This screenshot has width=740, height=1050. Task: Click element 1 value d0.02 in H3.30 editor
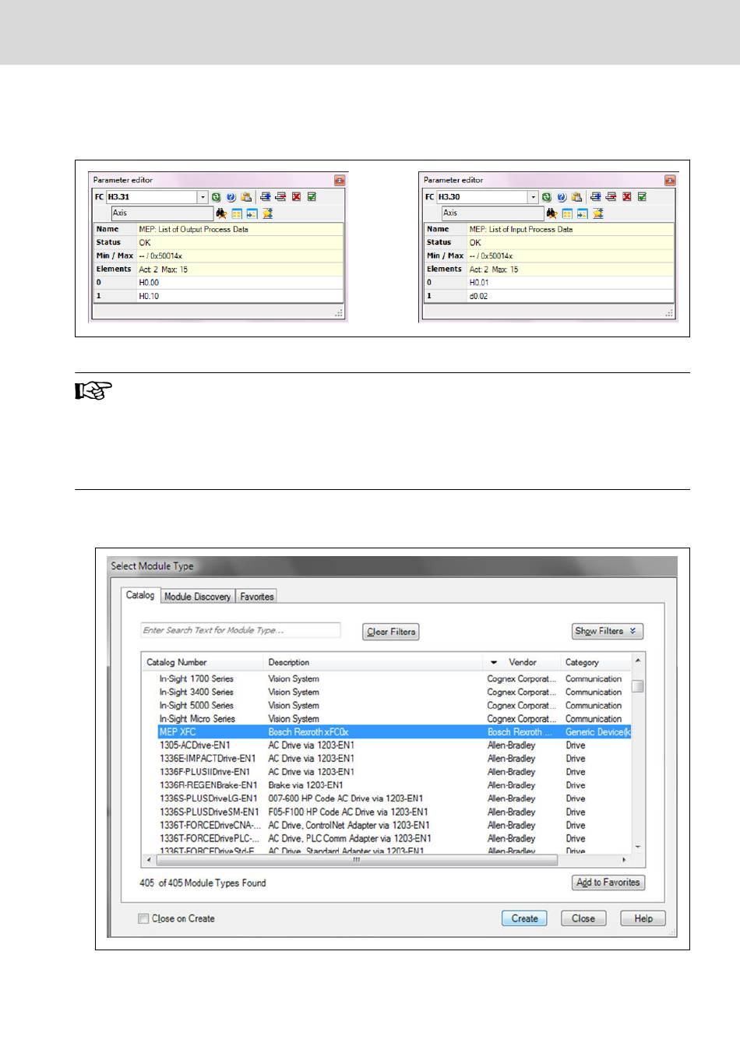(570, 296)
